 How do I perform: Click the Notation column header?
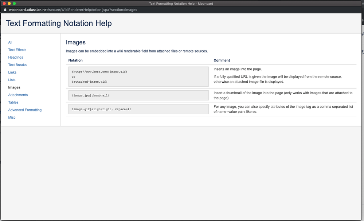tap(75, 60)
